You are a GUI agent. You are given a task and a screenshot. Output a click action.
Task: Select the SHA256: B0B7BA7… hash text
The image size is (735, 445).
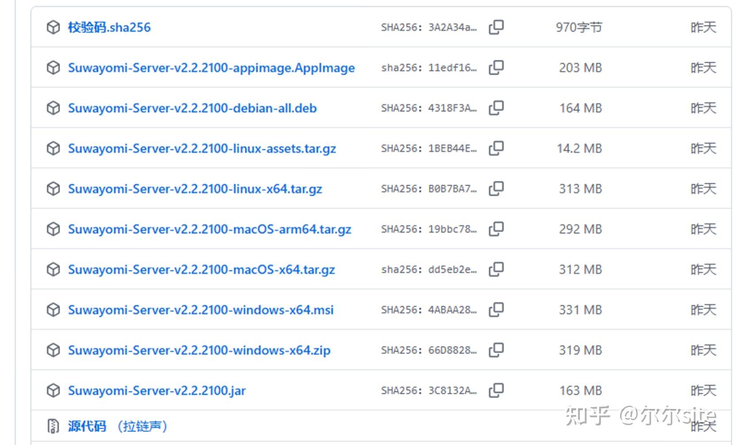(x=429, y=189)
